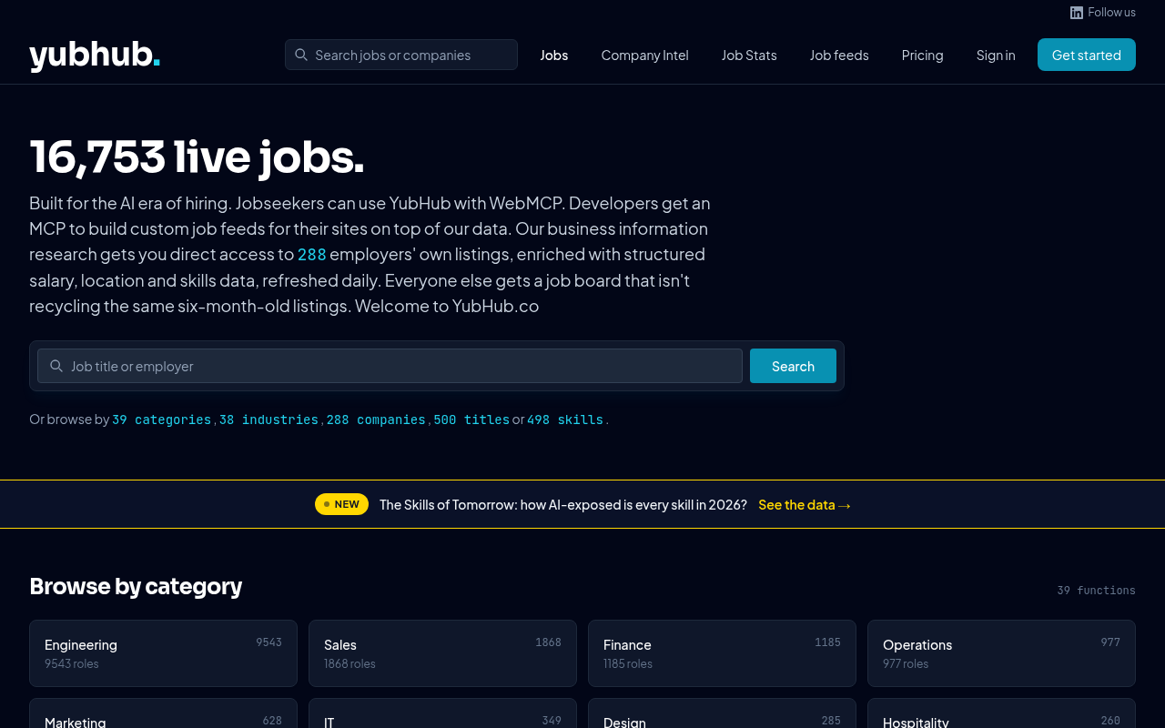Open the Company Intel page

point(644,55)
